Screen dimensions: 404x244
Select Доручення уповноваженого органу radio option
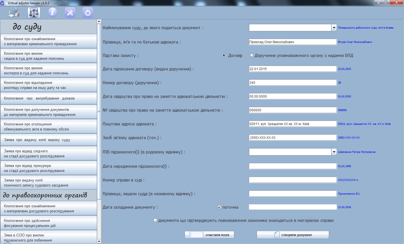(252, 56)
